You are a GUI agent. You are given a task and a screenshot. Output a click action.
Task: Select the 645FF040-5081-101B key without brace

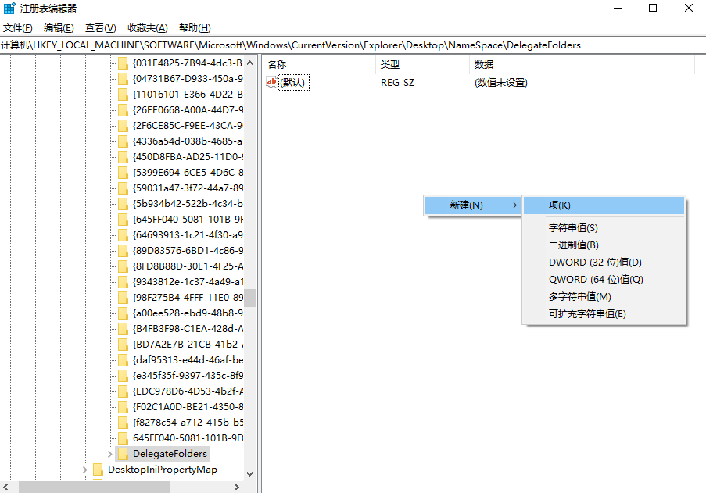click(188, 438)
